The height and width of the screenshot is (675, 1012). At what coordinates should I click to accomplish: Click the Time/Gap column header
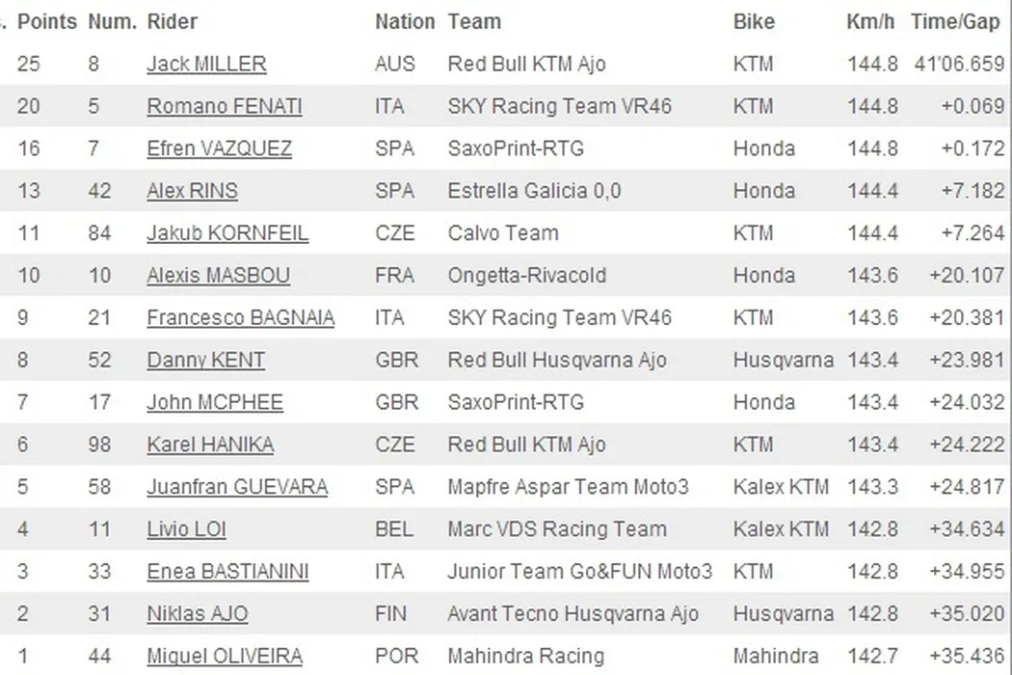tap(955, 22)
